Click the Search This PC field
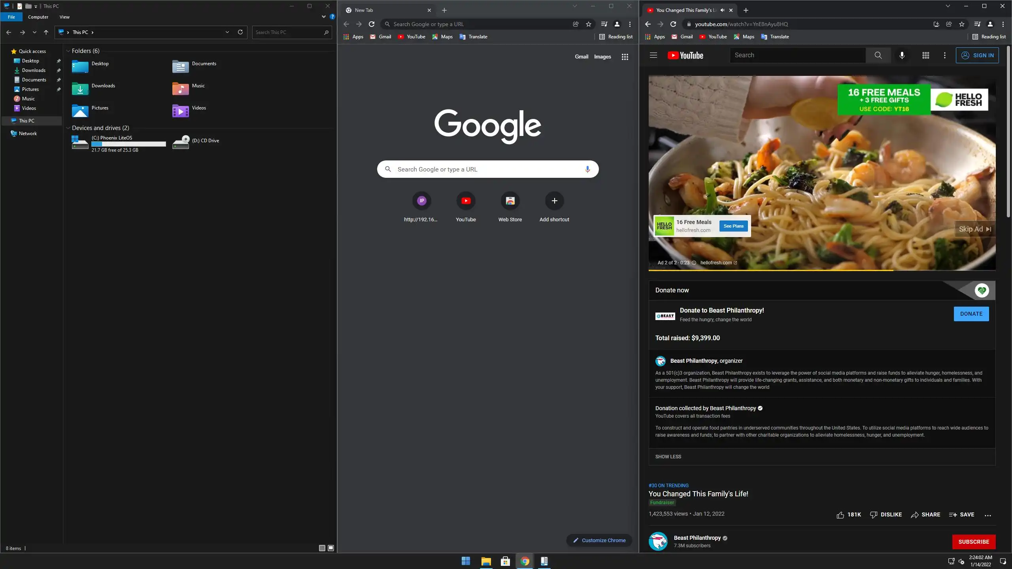The image size is (1012, 569). click(x=289, y=32)
